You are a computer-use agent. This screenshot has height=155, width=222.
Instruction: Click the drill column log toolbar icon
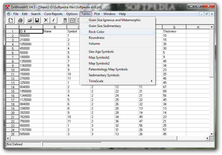coord(65,20)
